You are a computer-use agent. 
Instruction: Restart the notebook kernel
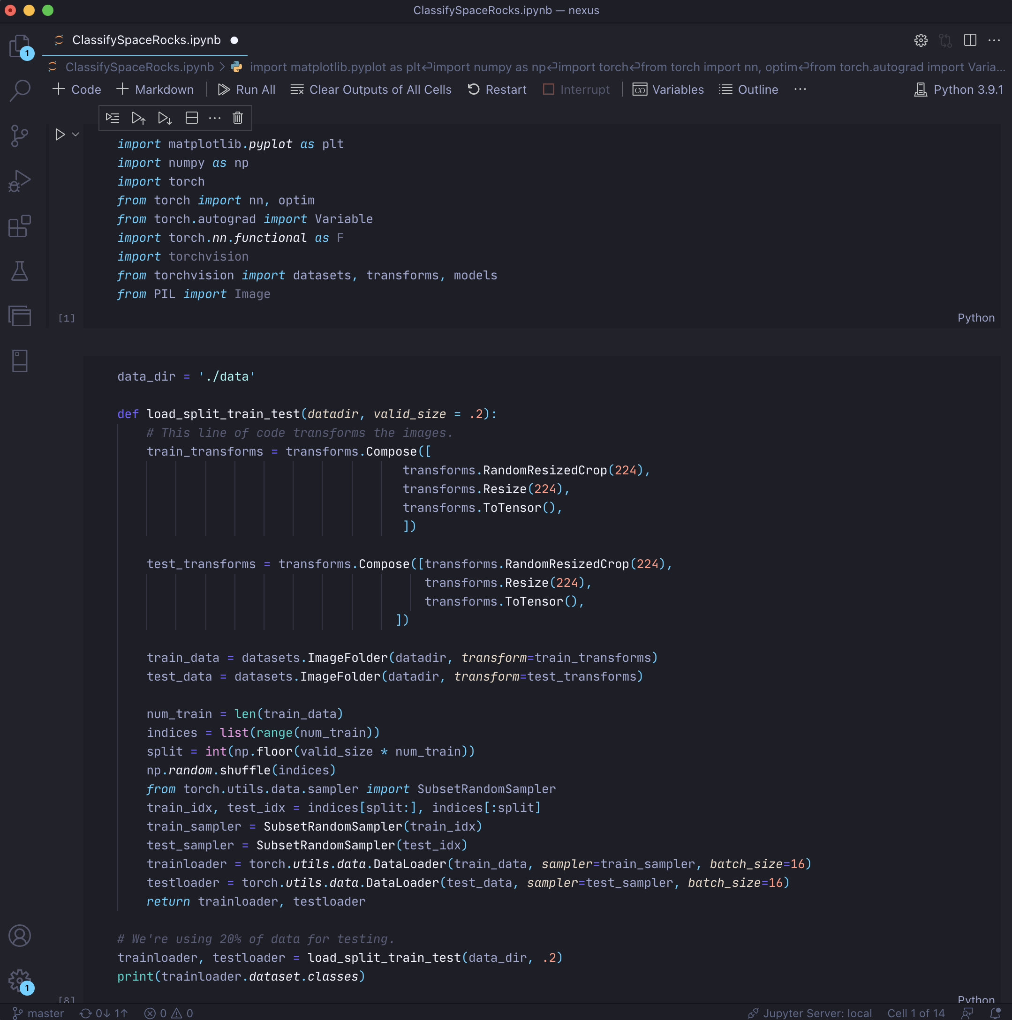point(497,89)
